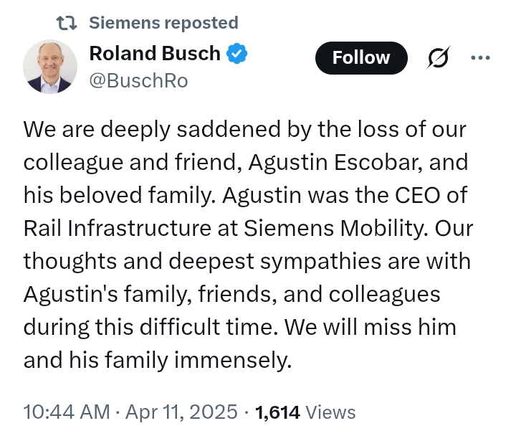
Task: Click the opening line We are deeply saddened
Action: pos(152,129)
